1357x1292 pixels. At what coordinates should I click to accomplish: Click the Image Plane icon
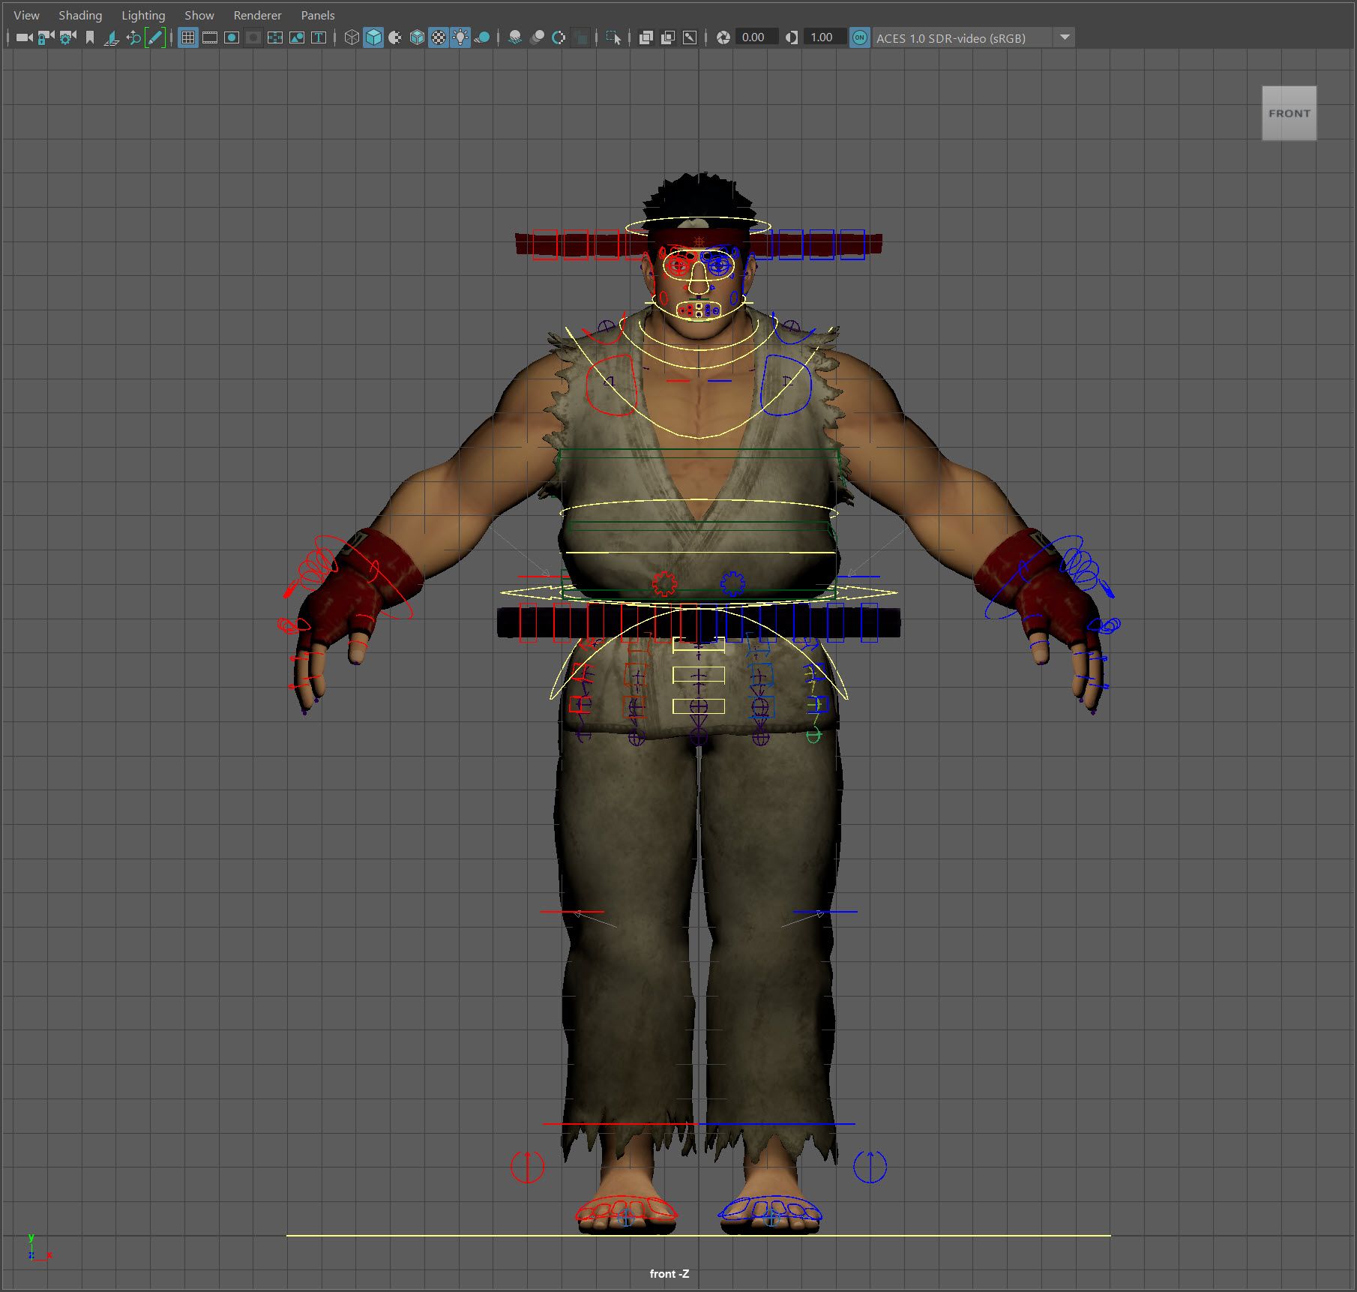pyautogui.click(x=112, y=37)
